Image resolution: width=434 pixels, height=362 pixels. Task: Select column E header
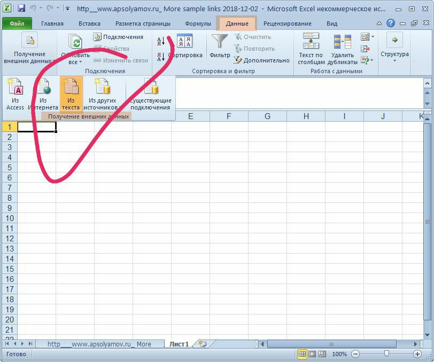(190, 116)
